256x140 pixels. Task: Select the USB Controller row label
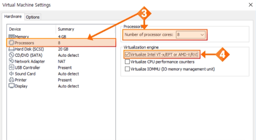(x=28, y=68)
